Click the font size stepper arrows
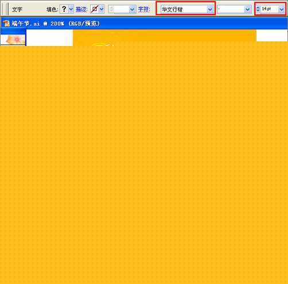 tap(258, 9)
